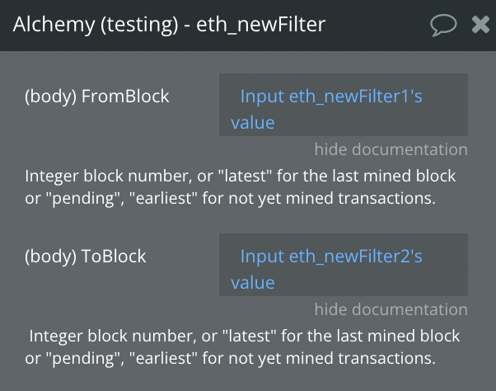Click "value" word in FromBlock expression
Viewport: 496px width, 391px height.
click(x=253, y=123)
